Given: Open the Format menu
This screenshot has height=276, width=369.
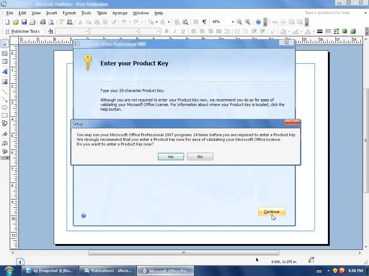Looking at the screenshot, I should pyautogui.click(x=69, y=13).
